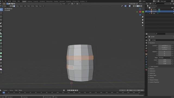Select the Measure tool
This screenshot has height=98, width=174.
click(1, 33)
